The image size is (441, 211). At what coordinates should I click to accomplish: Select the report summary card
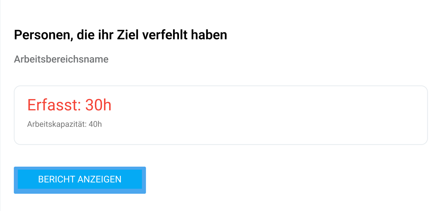pos(221,115)
